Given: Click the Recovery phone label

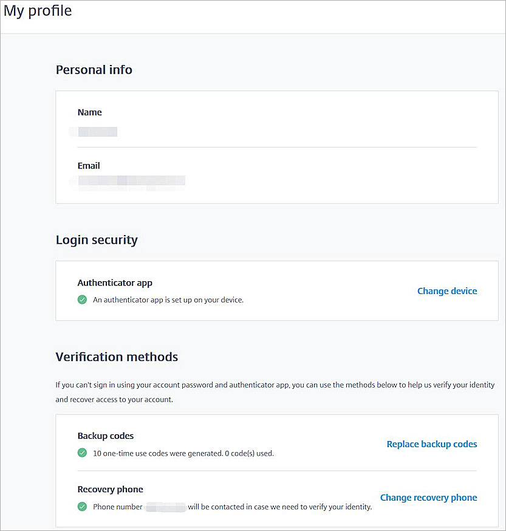Looking at the screenshot, I should 111,490.
